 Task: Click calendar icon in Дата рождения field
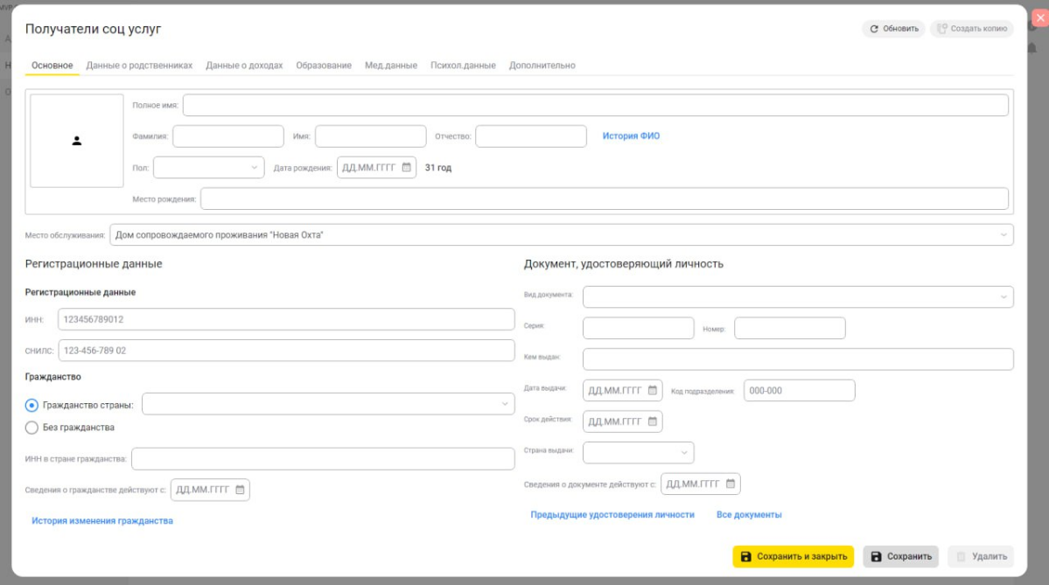pyautogui.click(x=406, y=168)
